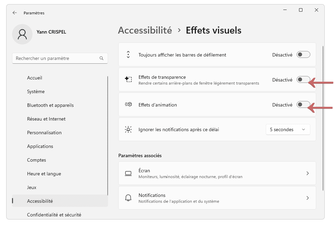Click the sun icon for notification delay
The image size is (334, 225).
click(x=128, y=129)
